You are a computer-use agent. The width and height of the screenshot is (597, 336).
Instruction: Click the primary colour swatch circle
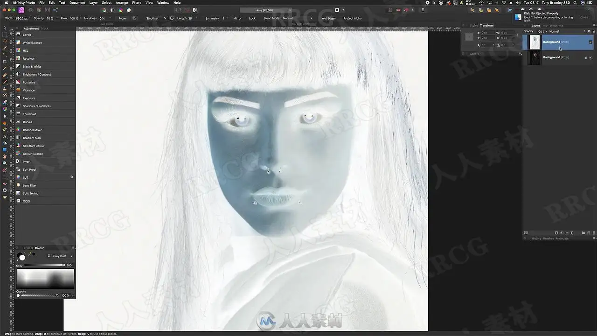(x=22, y=258)
